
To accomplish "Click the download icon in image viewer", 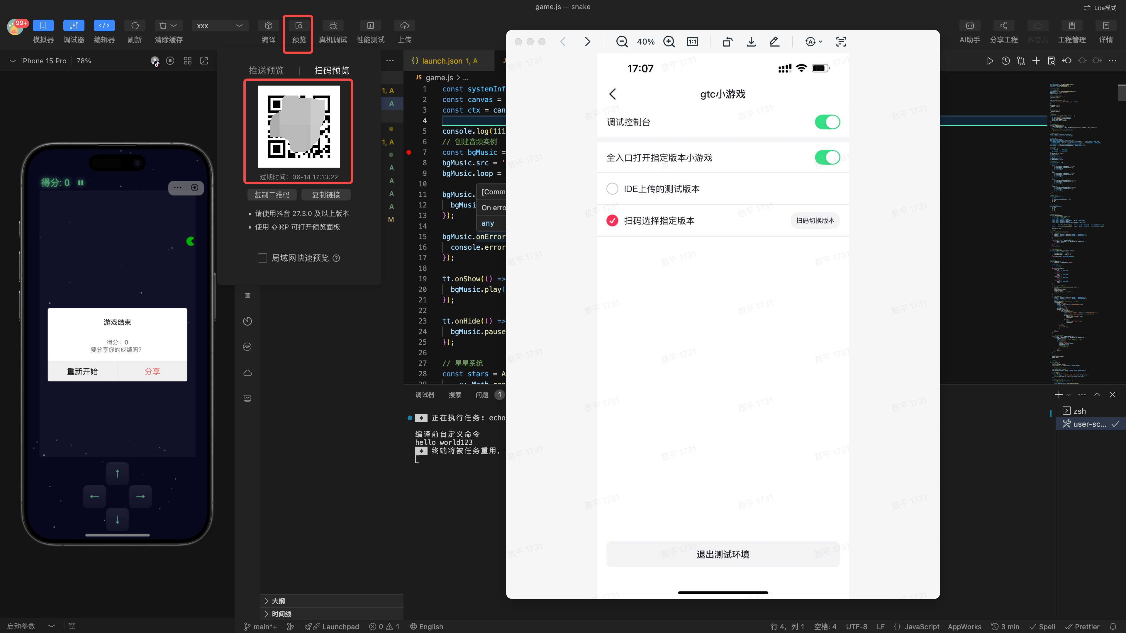I will 751,42.
